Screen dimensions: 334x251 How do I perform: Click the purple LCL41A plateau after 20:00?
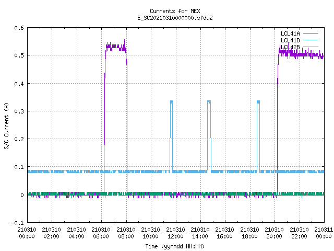click(x=301, y=54)
